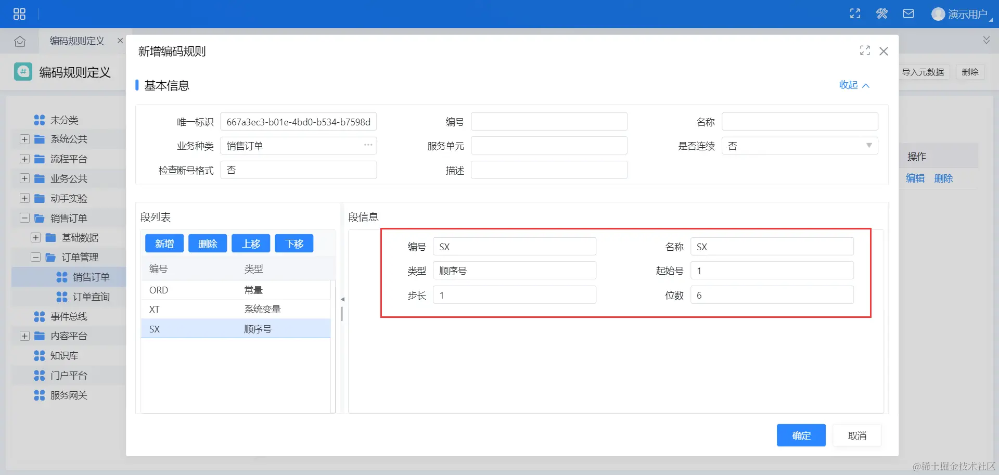
Task: Collapse the 订单管理 tree node
Action: 35,258
